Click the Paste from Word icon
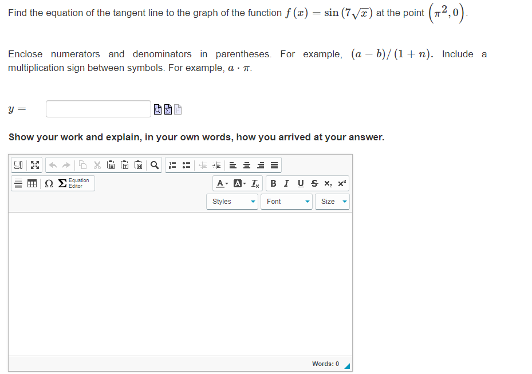Screen dimensions: 532x374 coord(138,165)
